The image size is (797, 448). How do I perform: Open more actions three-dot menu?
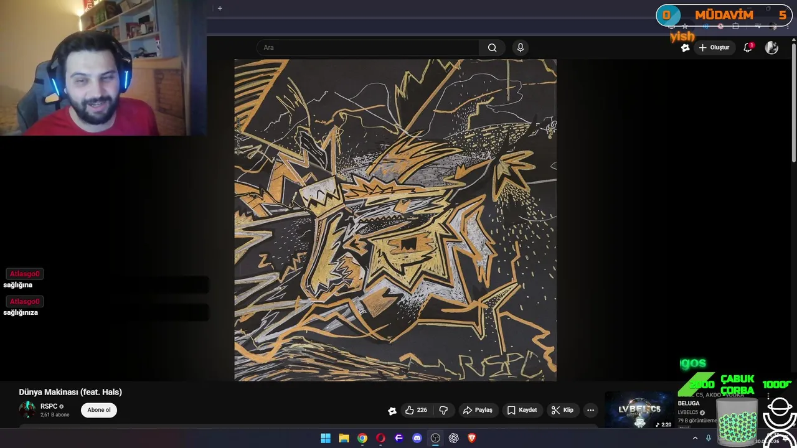[590, 410]
